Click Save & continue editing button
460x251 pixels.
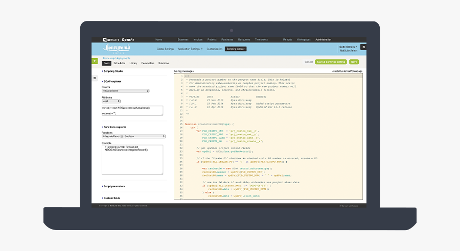point(331,62)
